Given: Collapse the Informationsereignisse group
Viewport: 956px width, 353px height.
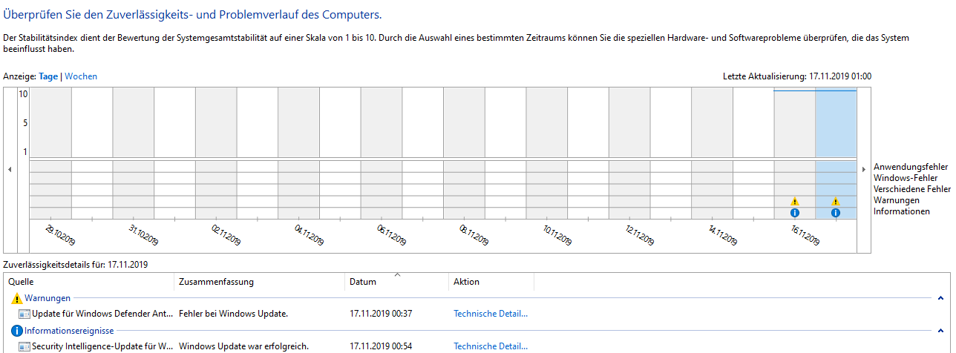Looking at the screenshot, I should [x=940, y=331].
